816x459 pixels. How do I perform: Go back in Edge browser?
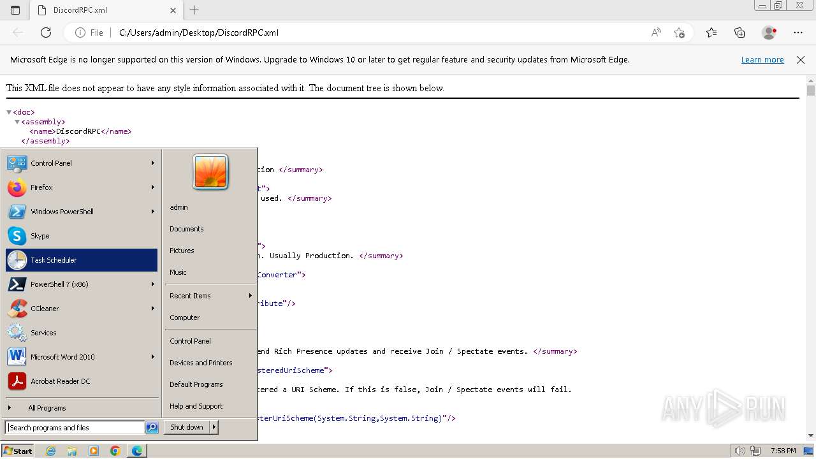[x=18, y=33]
